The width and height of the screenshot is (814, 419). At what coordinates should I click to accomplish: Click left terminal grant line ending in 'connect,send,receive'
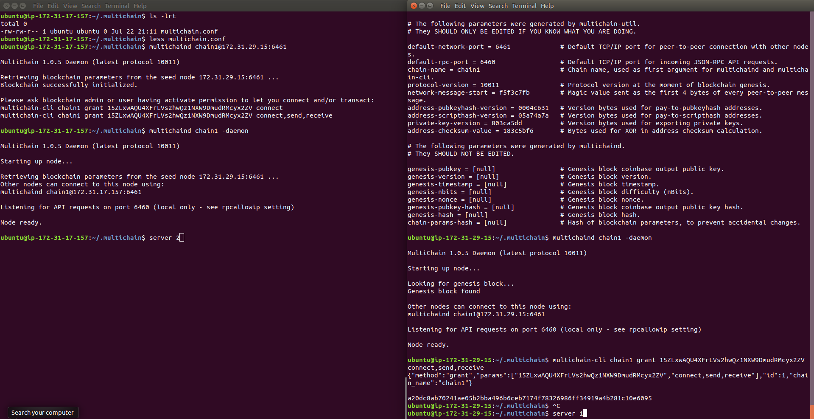point(166,115)
